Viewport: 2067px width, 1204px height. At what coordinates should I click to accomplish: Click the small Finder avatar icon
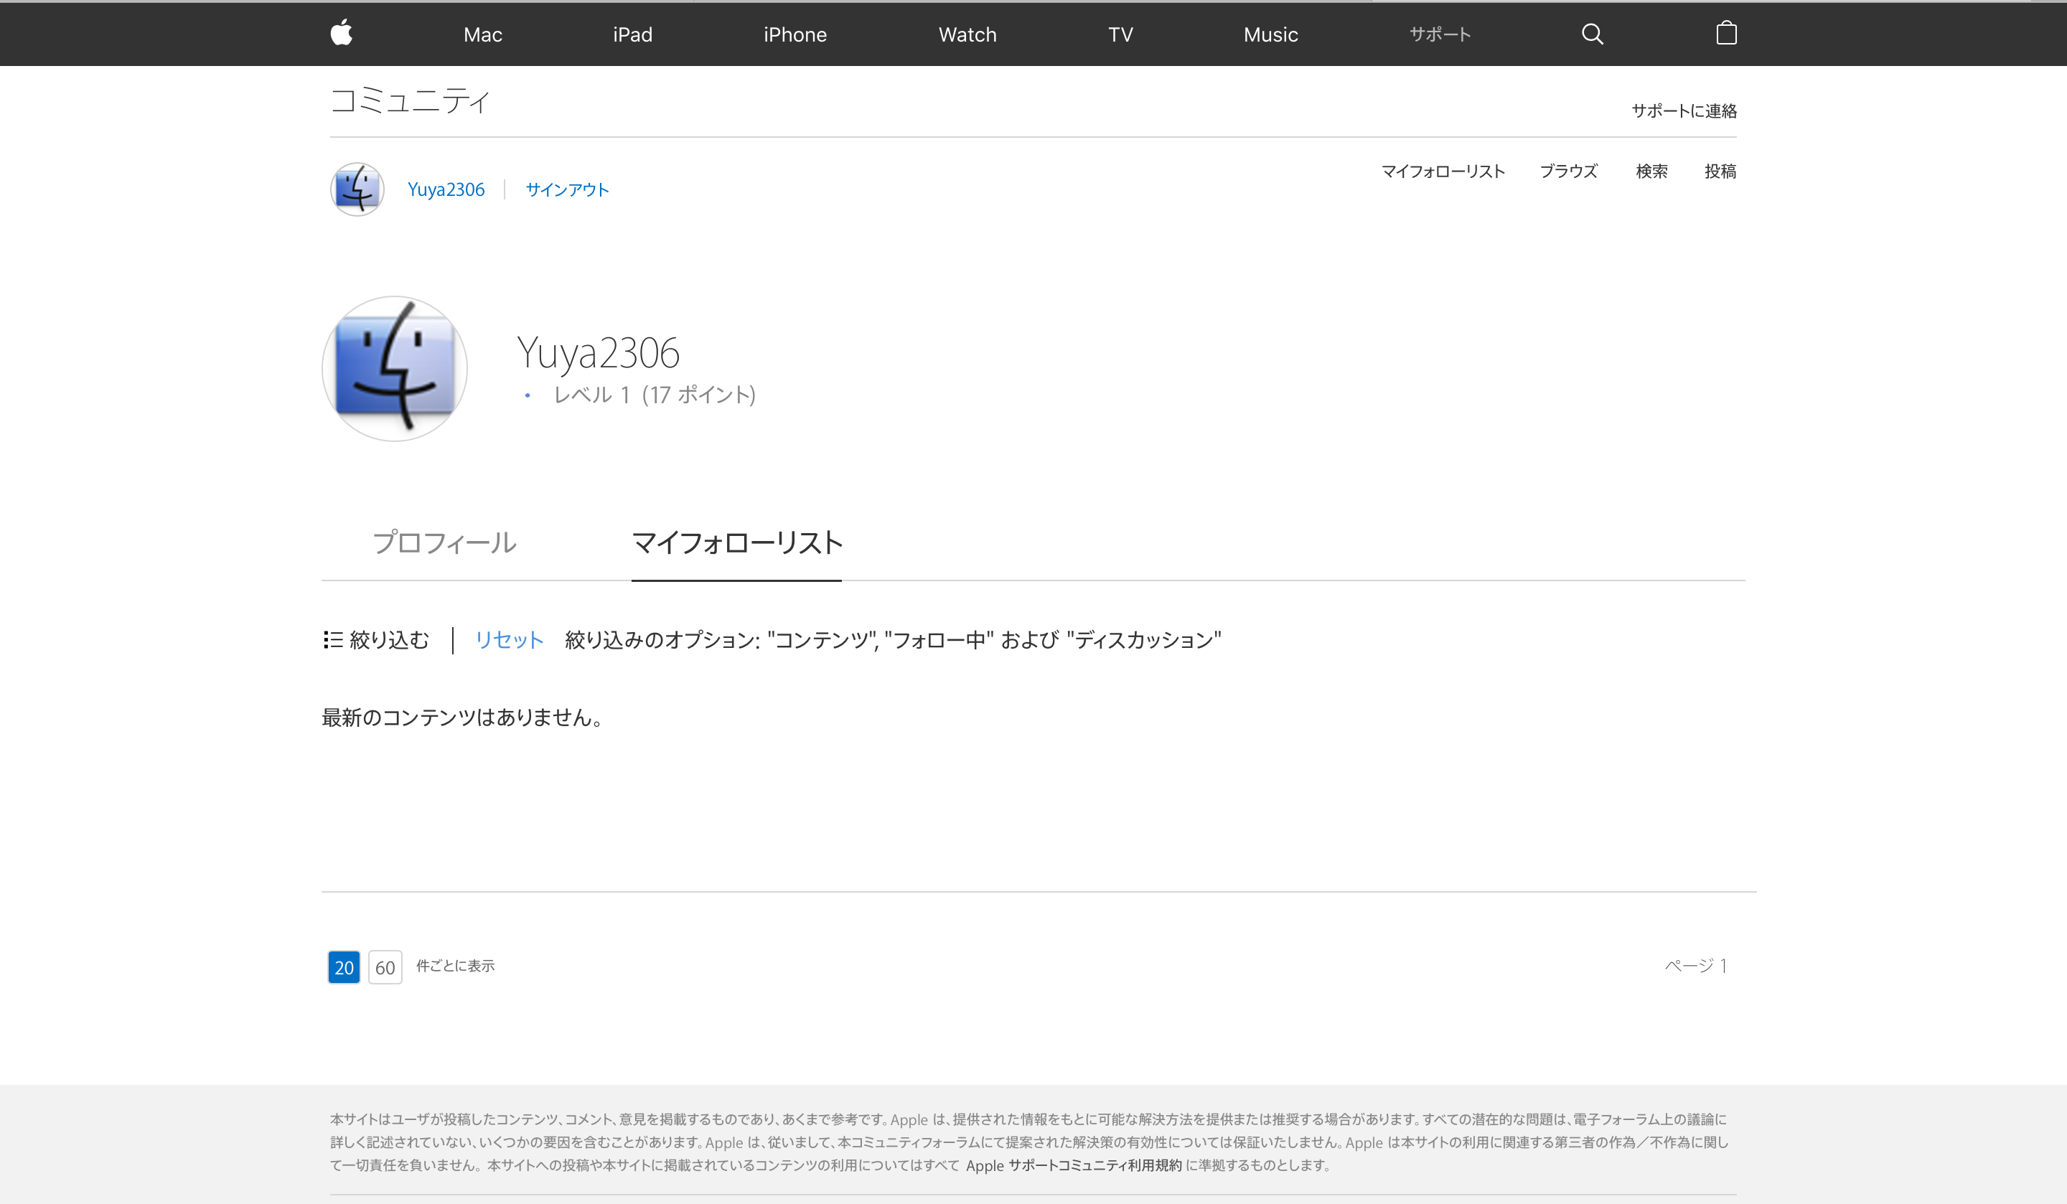click(x=357, y=189)
